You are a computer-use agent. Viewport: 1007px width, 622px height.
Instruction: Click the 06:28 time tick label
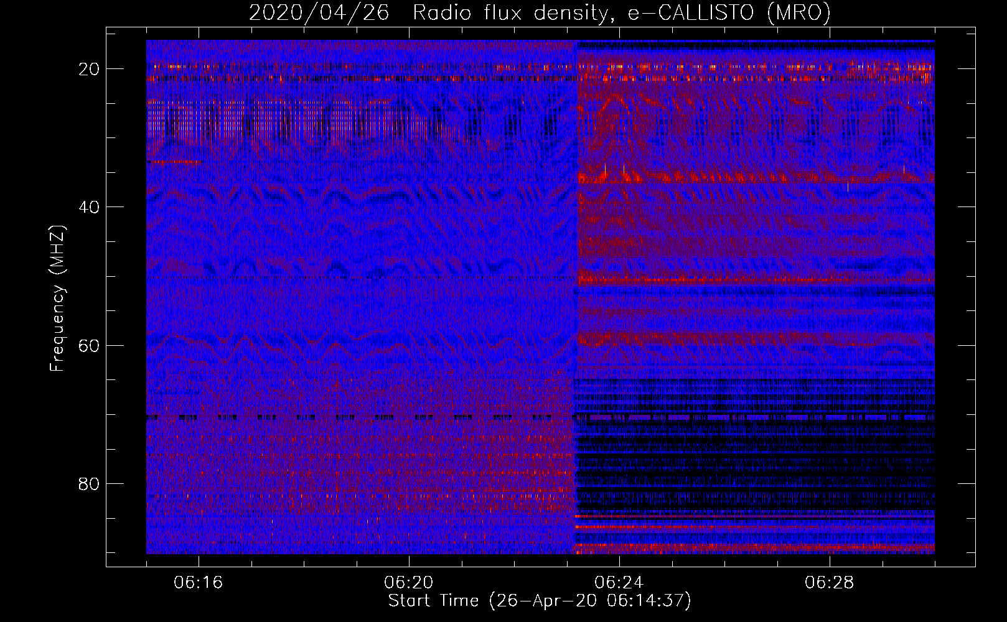pos(830,583)
